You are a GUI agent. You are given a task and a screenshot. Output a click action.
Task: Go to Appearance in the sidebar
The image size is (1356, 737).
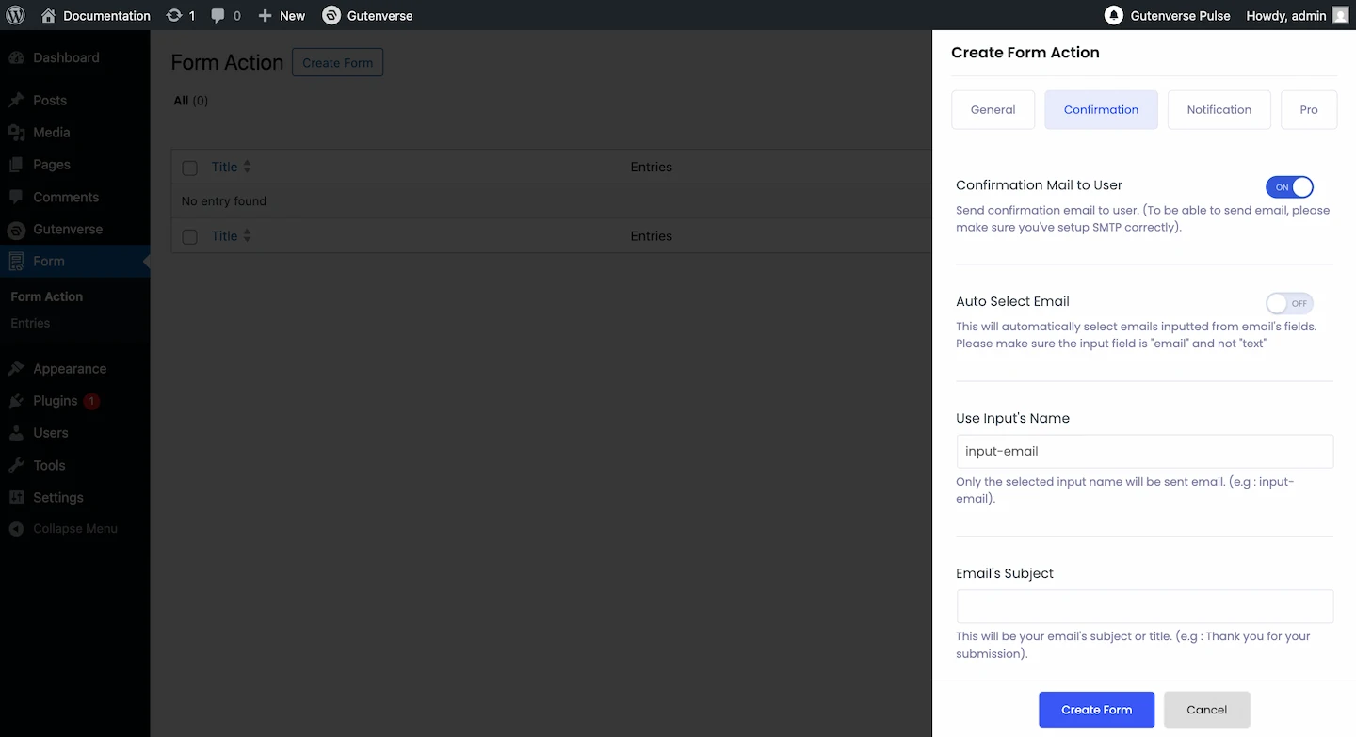[69, 369]
